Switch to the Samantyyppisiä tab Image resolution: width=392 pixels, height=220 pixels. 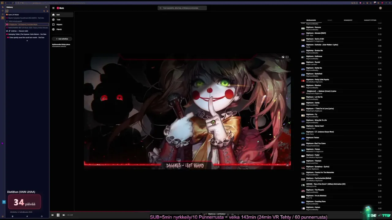tap(370, 20)
